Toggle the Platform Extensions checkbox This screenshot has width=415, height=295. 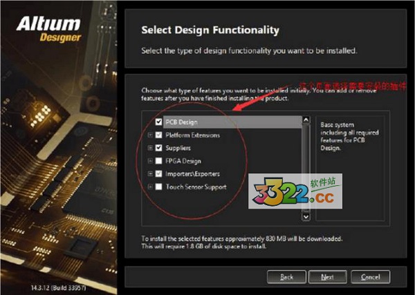pos(158,135)
